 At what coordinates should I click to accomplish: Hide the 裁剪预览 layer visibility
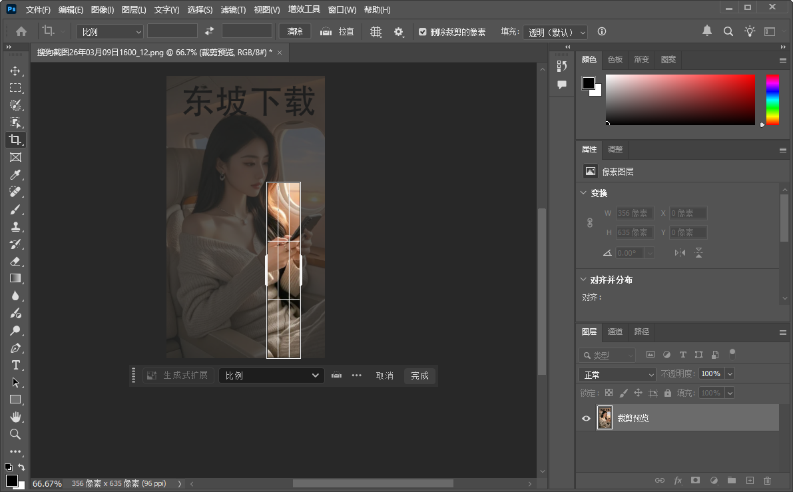(x=586, y=418)
